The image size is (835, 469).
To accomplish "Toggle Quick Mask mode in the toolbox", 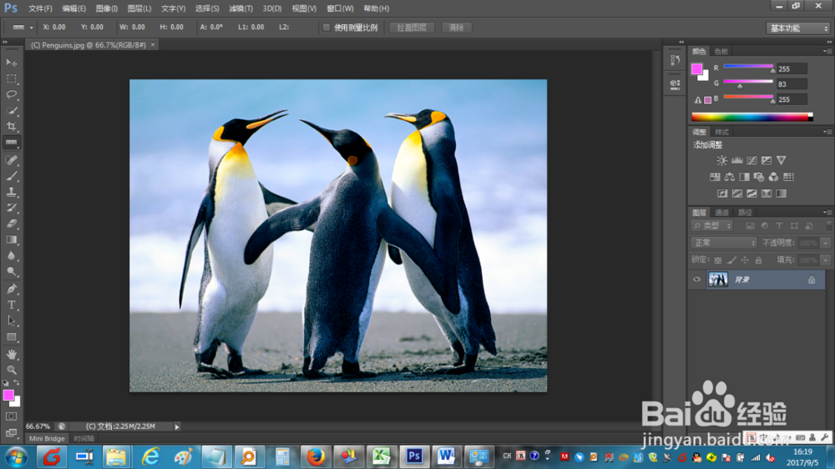I will (12, 416).
